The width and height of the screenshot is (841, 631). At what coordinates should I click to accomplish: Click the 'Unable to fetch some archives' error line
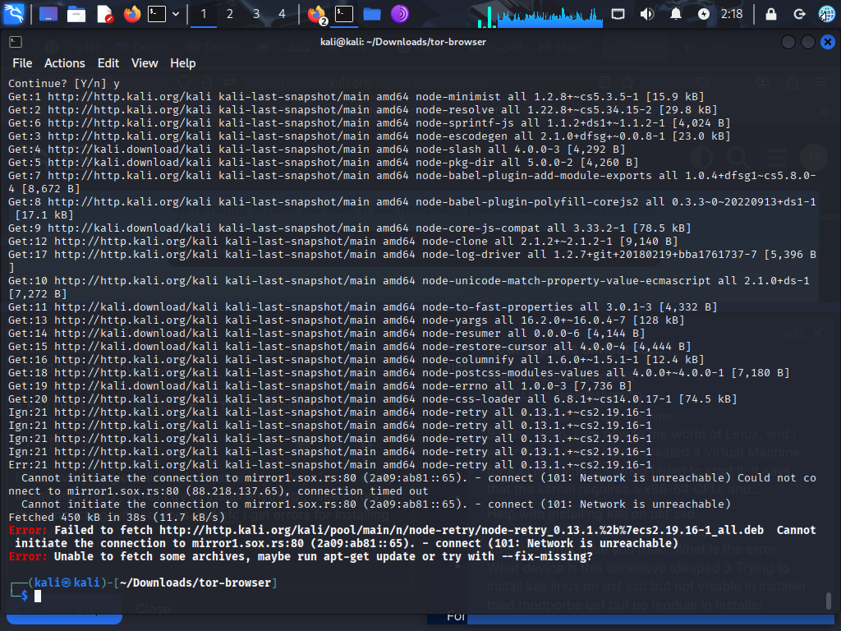pos(301,556)
